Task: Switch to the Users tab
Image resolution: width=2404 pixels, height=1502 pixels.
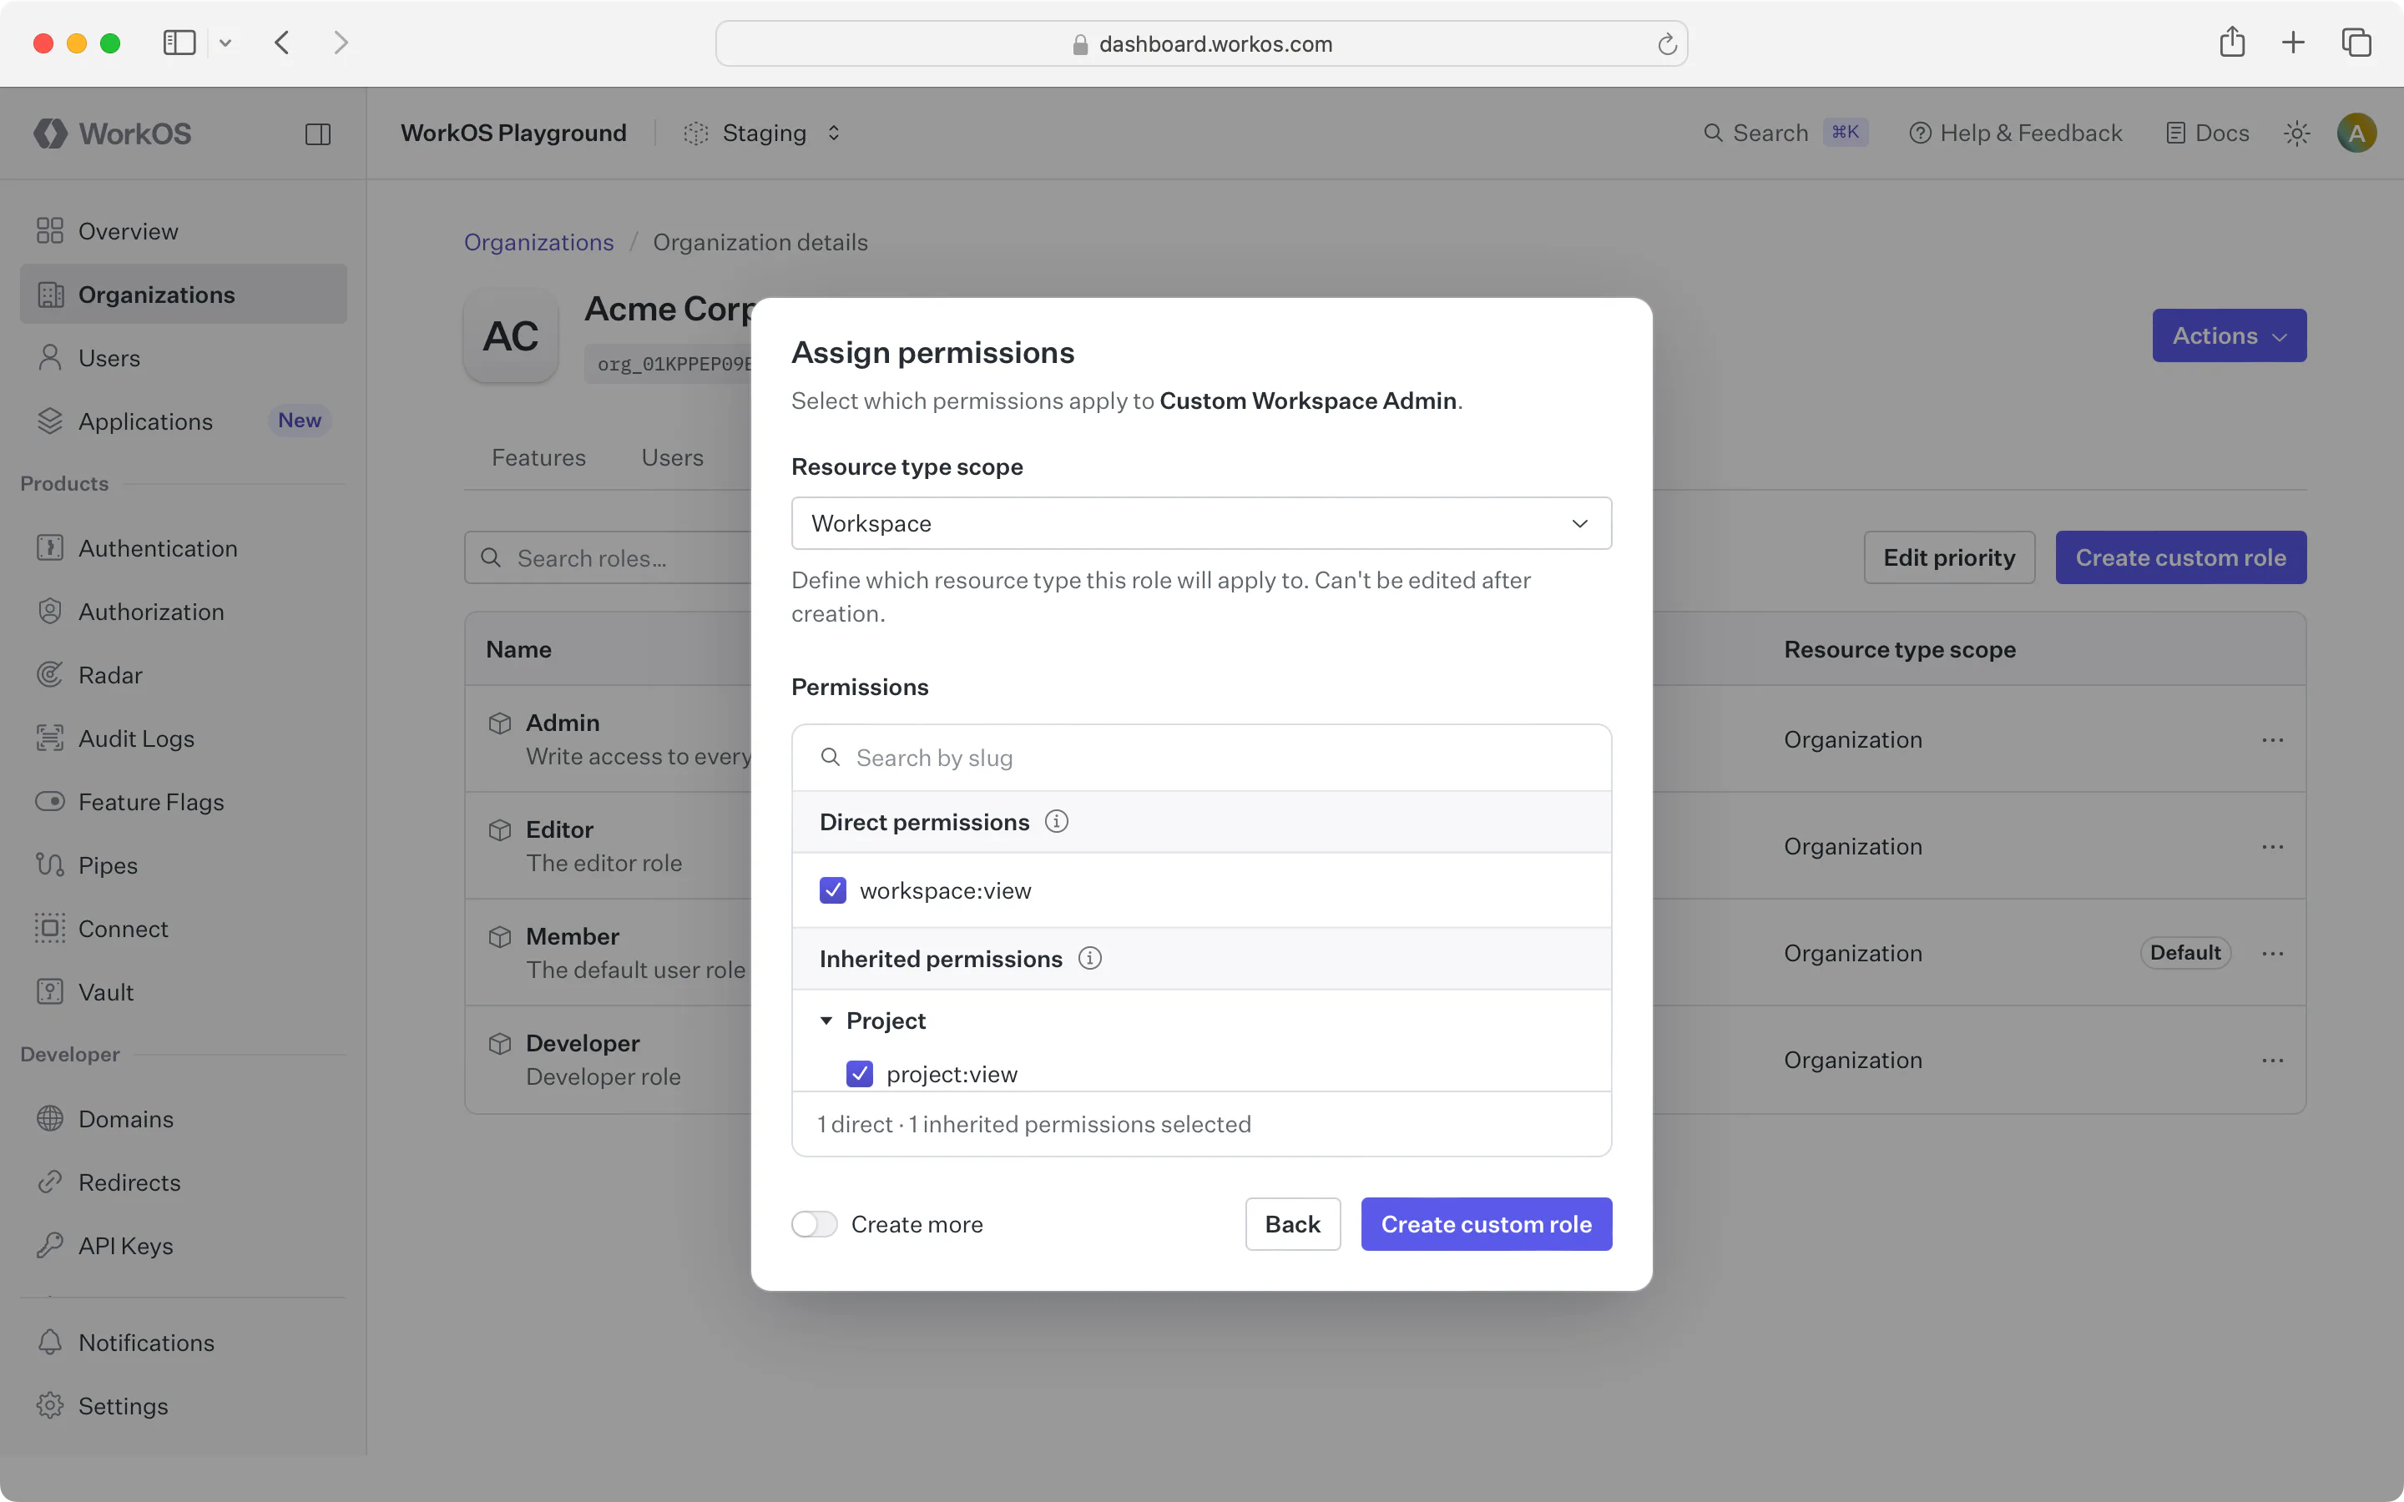Action: pos(671,457)
